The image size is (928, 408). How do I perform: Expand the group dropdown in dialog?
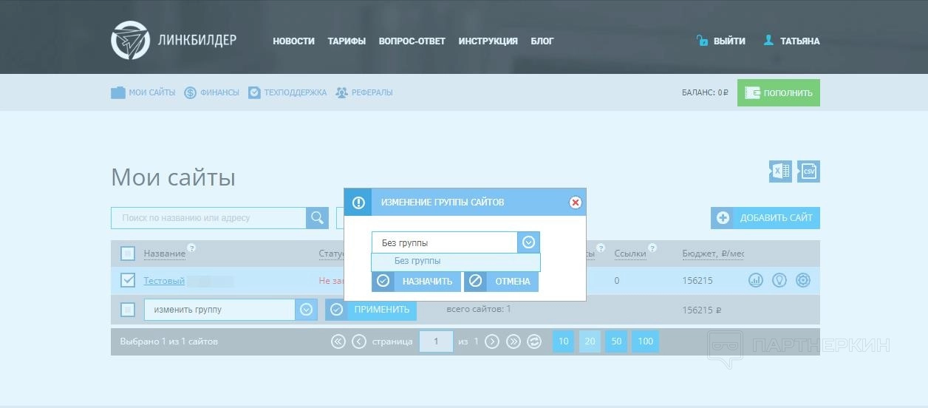coord(528,242)
